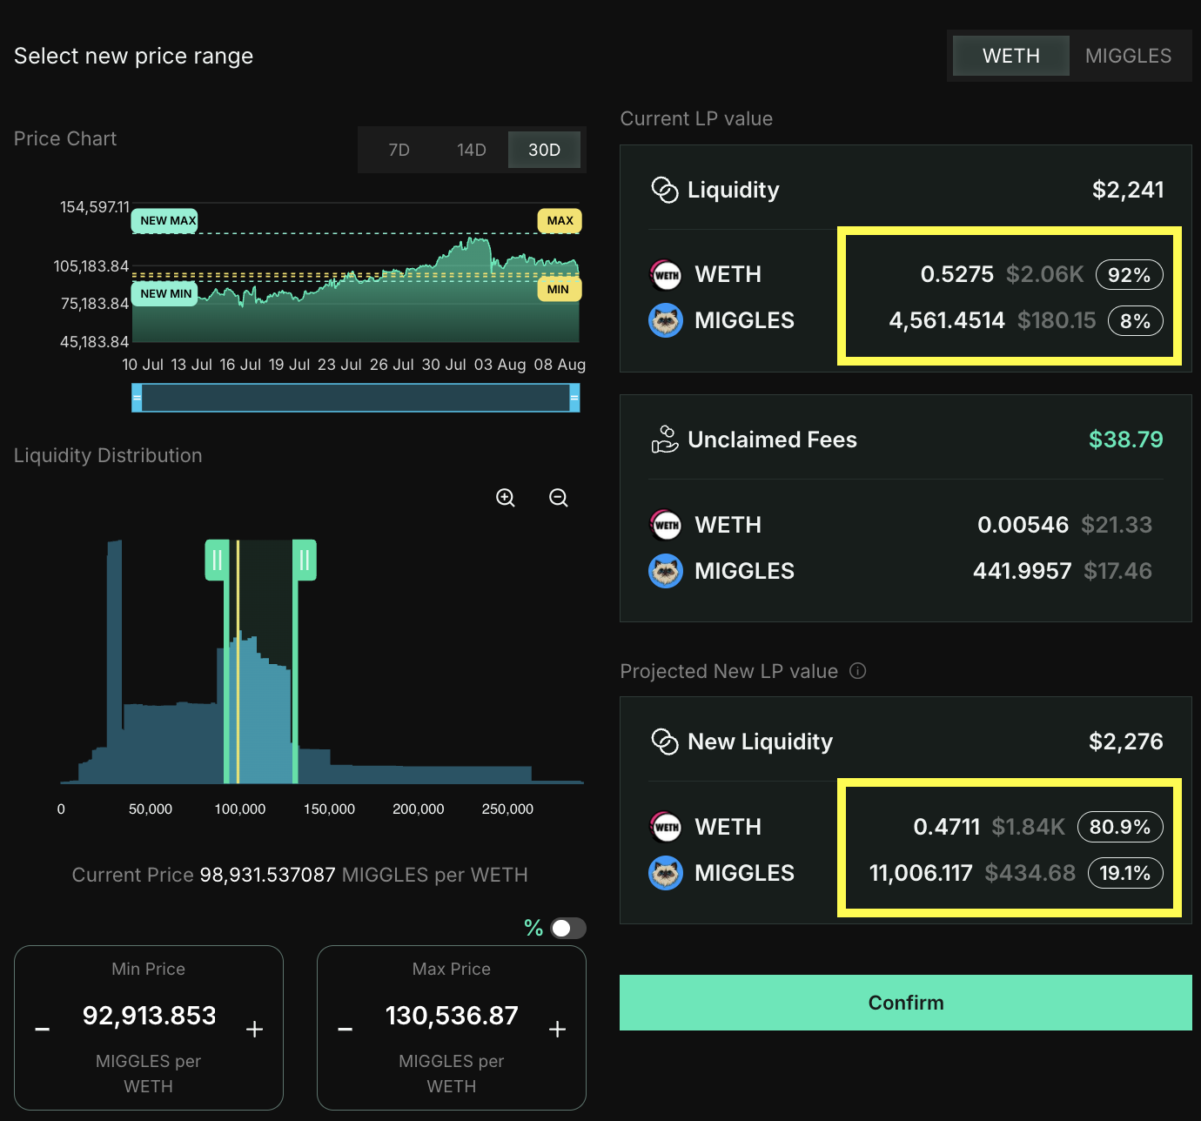
Task: Toggle the percentage display switch
Action: [x=567, y=928]
